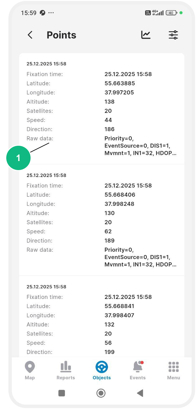
Task: Click the green numbered 1 marker
Action: [18, 158]
